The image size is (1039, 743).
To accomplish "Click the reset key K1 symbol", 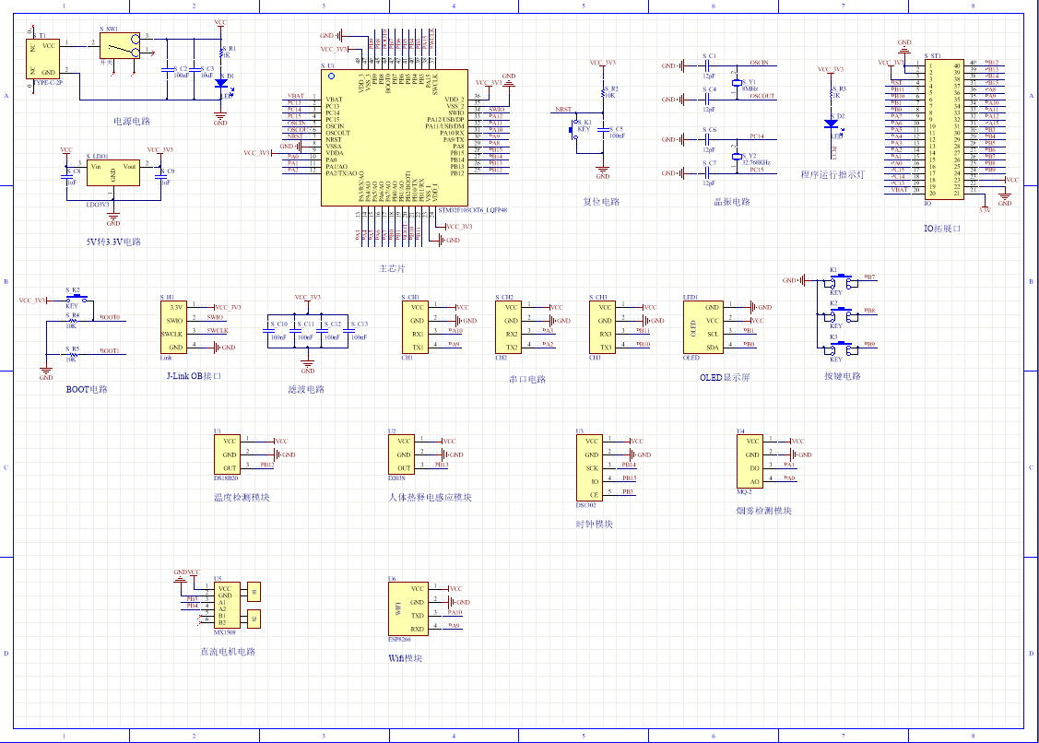I will (x=573, y=128).
